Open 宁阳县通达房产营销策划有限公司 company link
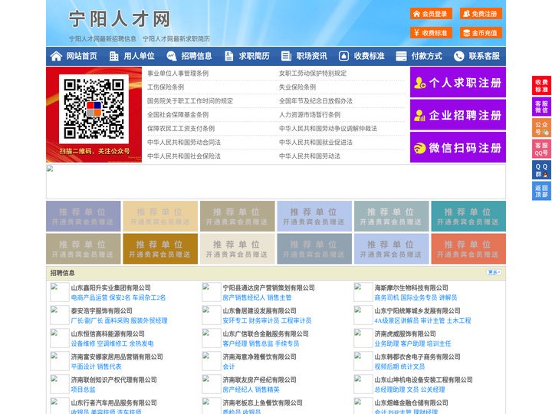The image size is (552, 414). (269, 287)
